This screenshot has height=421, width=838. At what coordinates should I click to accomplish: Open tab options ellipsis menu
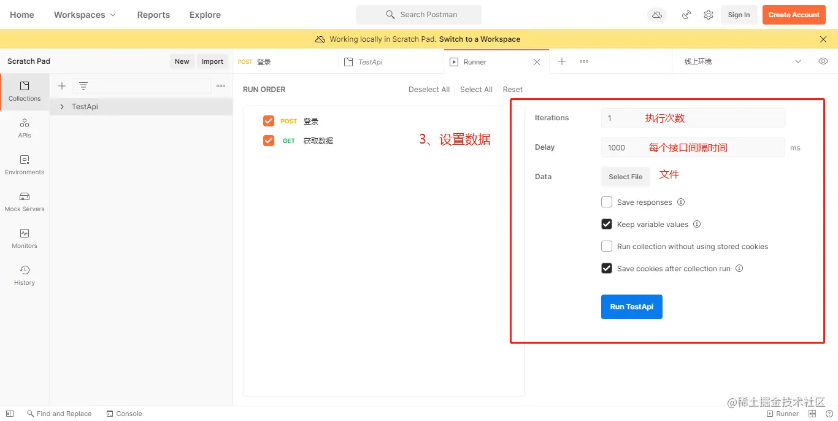pos(584,61)
